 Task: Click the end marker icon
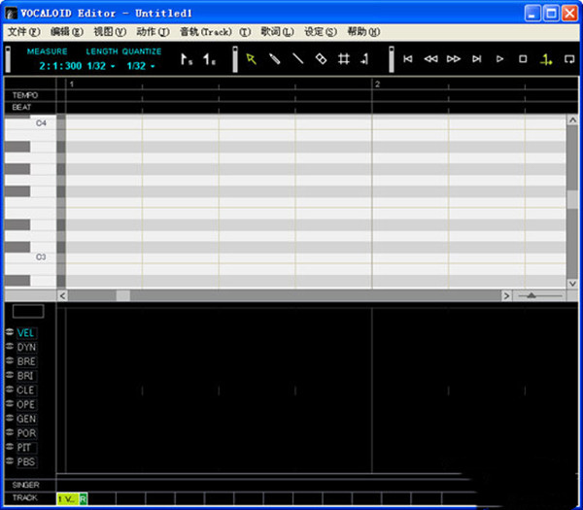point(209,59)
